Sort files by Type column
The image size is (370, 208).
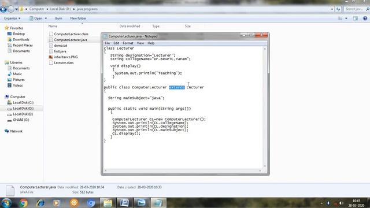point(156,26)
